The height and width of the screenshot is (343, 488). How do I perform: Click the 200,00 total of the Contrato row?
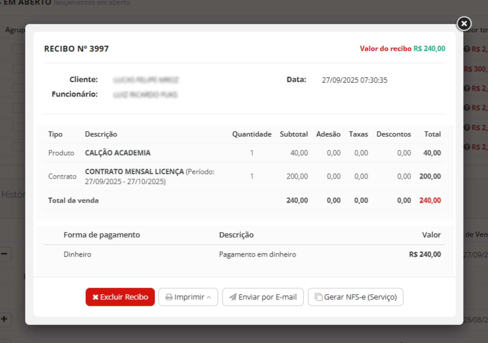[430, 176]
